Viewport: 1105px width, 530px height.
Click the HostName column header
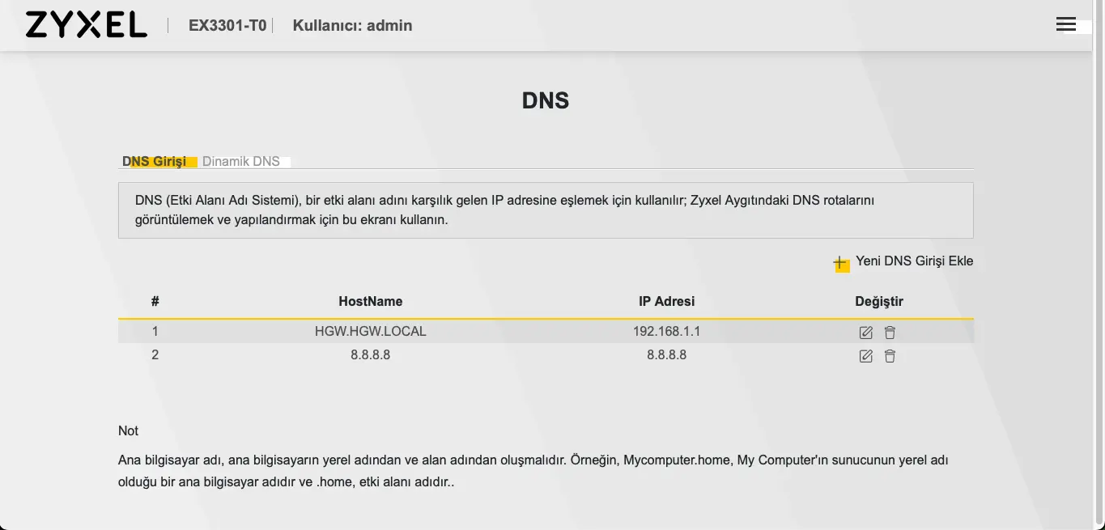[x=371, y=301]
